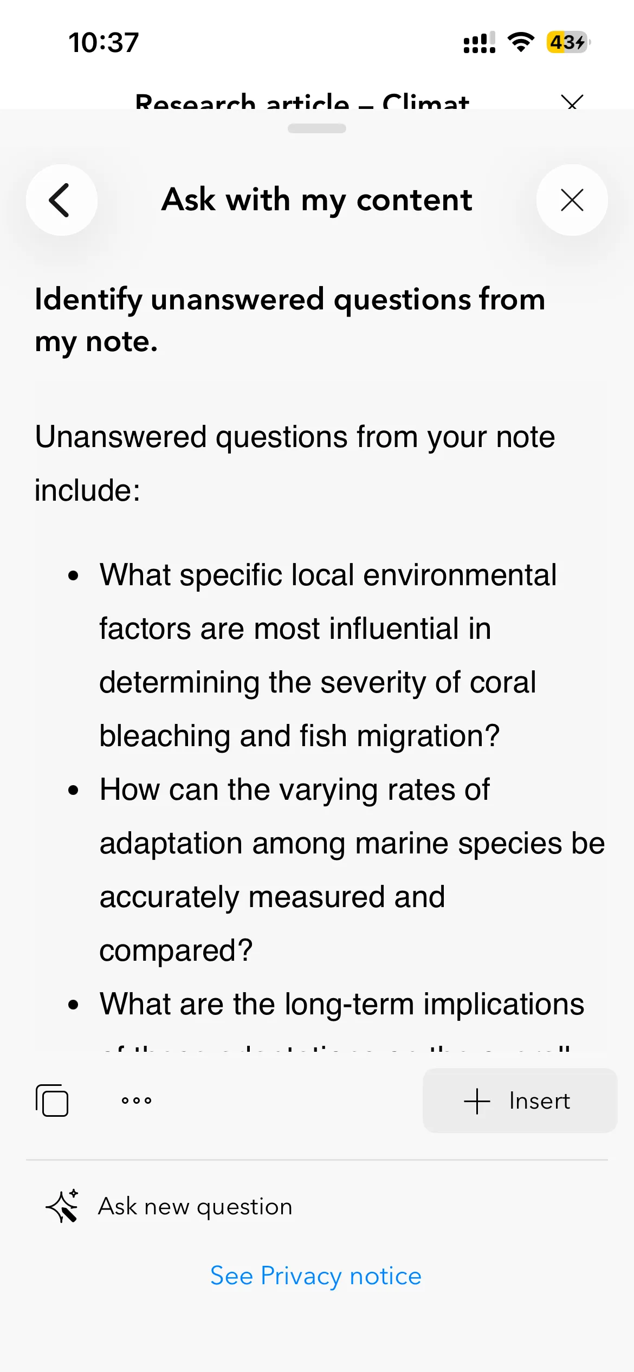This screenshot has width=634, height=1372.
Task: Tap the Research article note title
Action: coord(302,101)
